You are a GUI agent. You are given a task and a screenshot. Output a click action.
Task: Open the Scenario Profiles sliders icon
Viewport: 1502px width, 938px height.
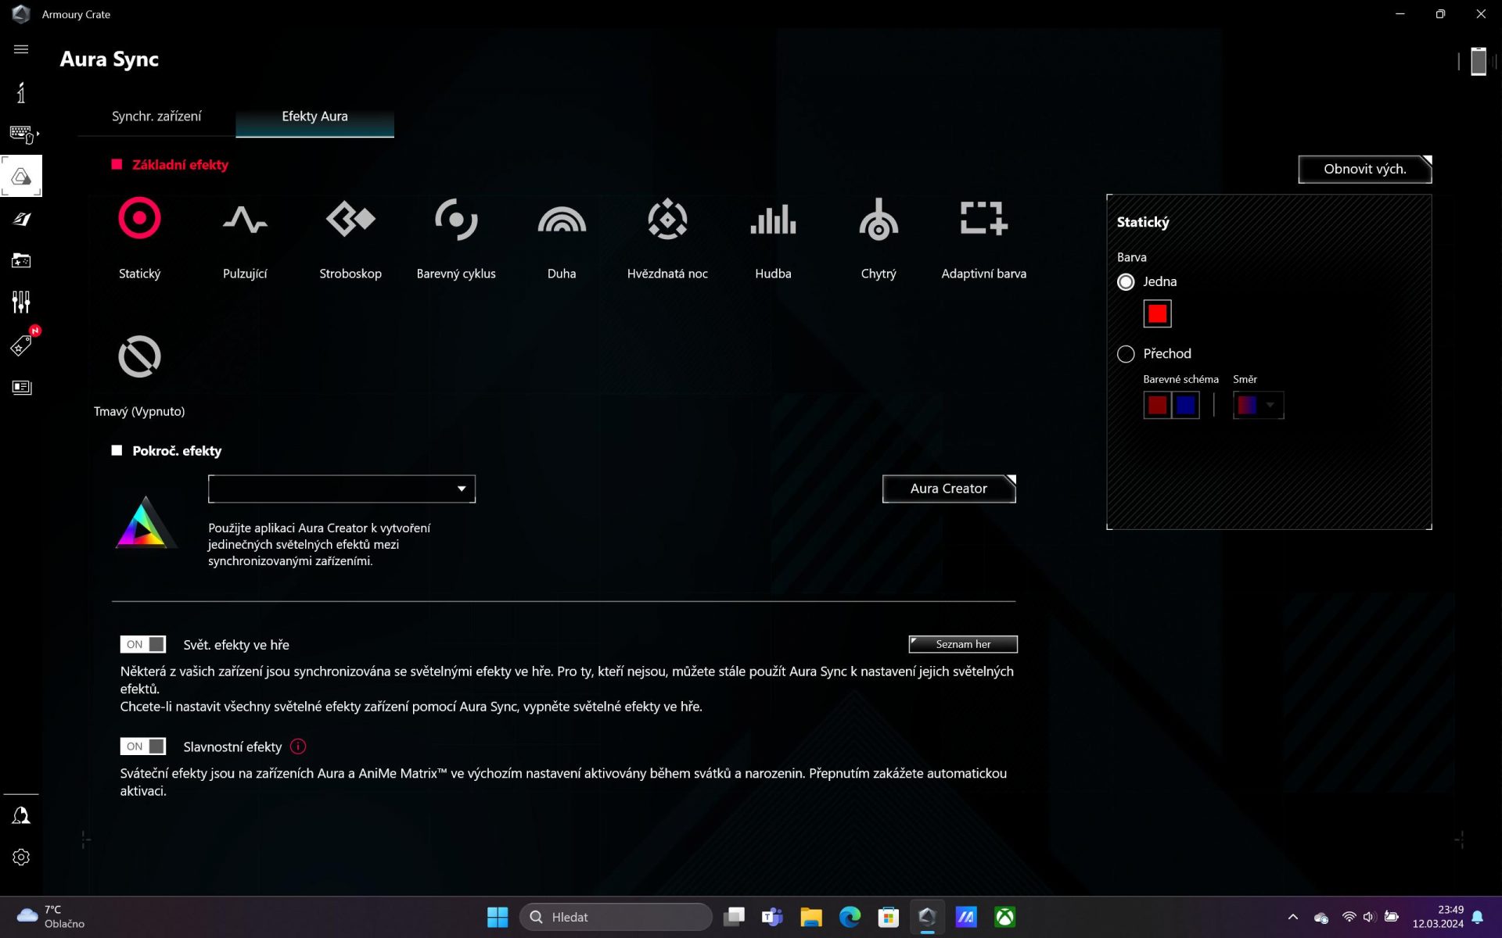(x=21, y=302)
